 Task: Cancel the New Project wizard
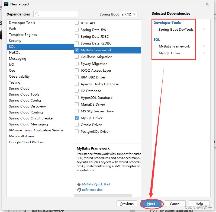click(175, 204)
